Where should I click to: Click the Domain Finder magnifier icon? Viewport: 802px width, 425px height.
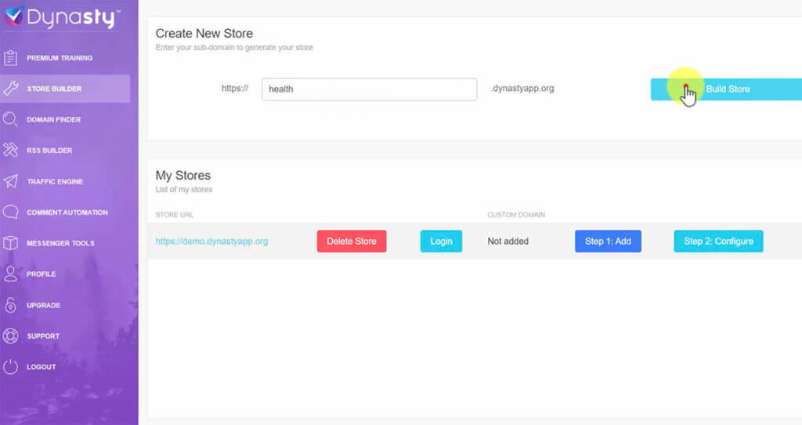[x=10, y=120]
